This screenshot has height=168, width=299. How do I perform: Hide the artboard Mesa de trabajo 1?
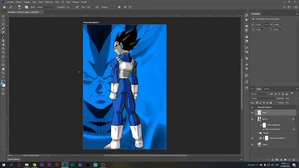pos(252,107)
